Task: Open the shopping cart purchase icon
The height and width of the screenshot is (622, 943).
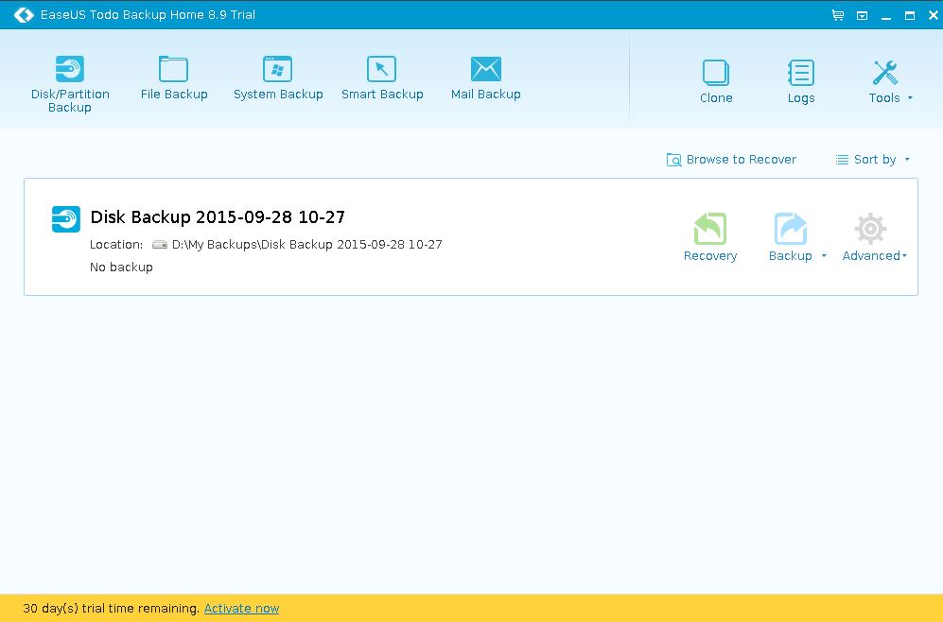Action: coord(837,15)
